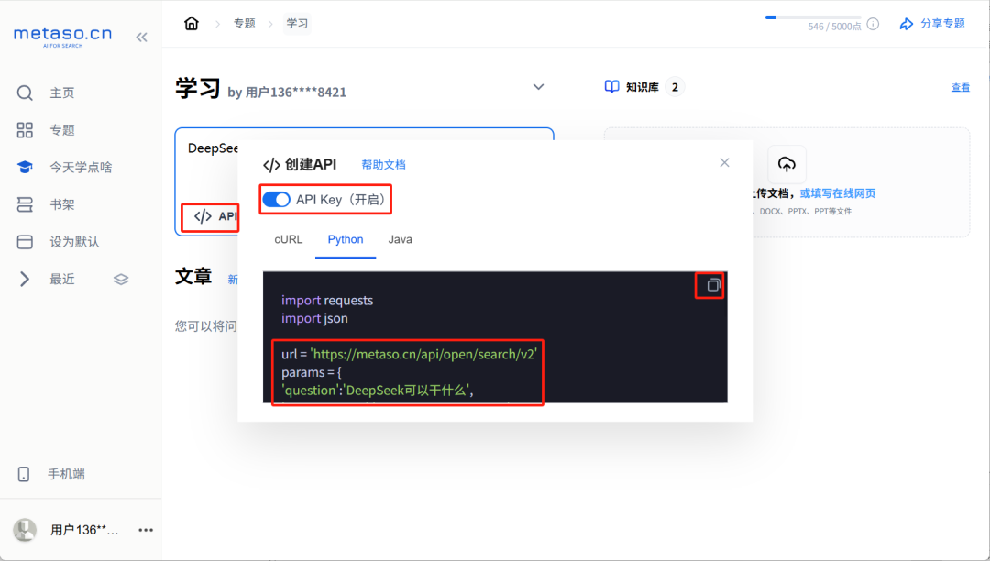Click 学习 in the breadcrumb

(297, 23)
